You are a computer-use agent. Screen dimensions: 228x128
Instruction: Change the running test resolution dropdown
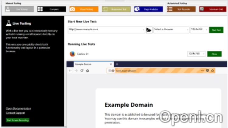[196, 54]
